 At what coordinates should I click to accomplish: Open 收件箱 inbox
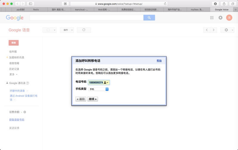point(13,52)
